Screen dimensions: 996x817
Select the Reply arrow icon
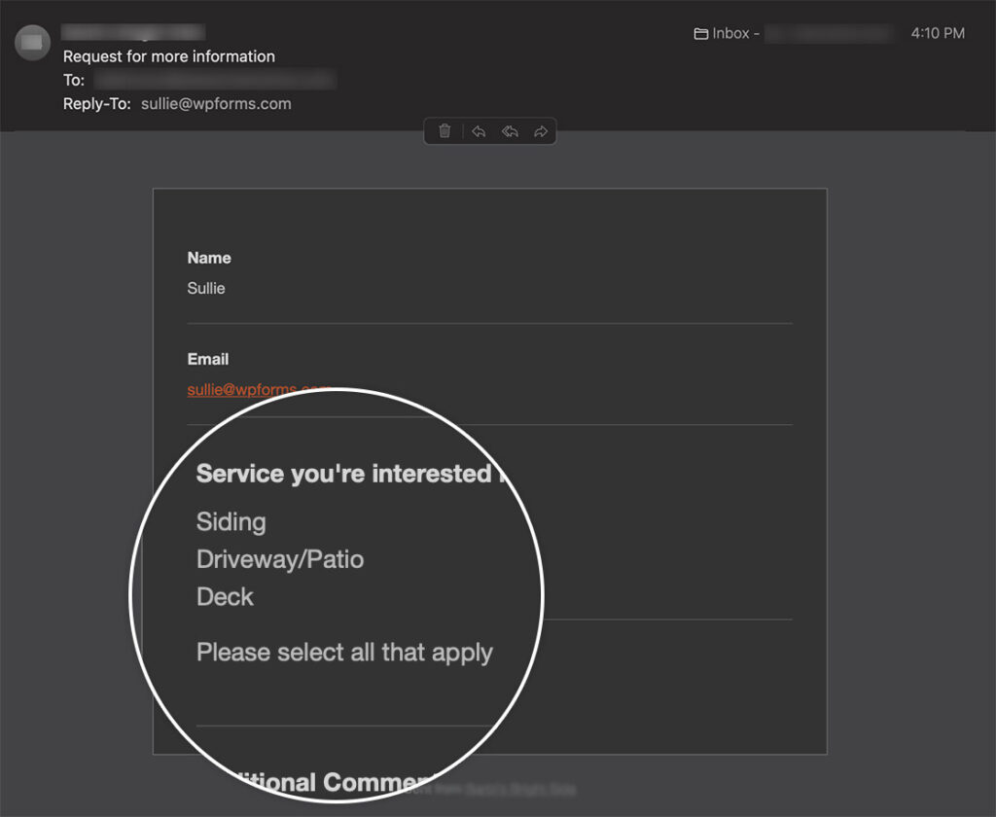coord(478,130)
